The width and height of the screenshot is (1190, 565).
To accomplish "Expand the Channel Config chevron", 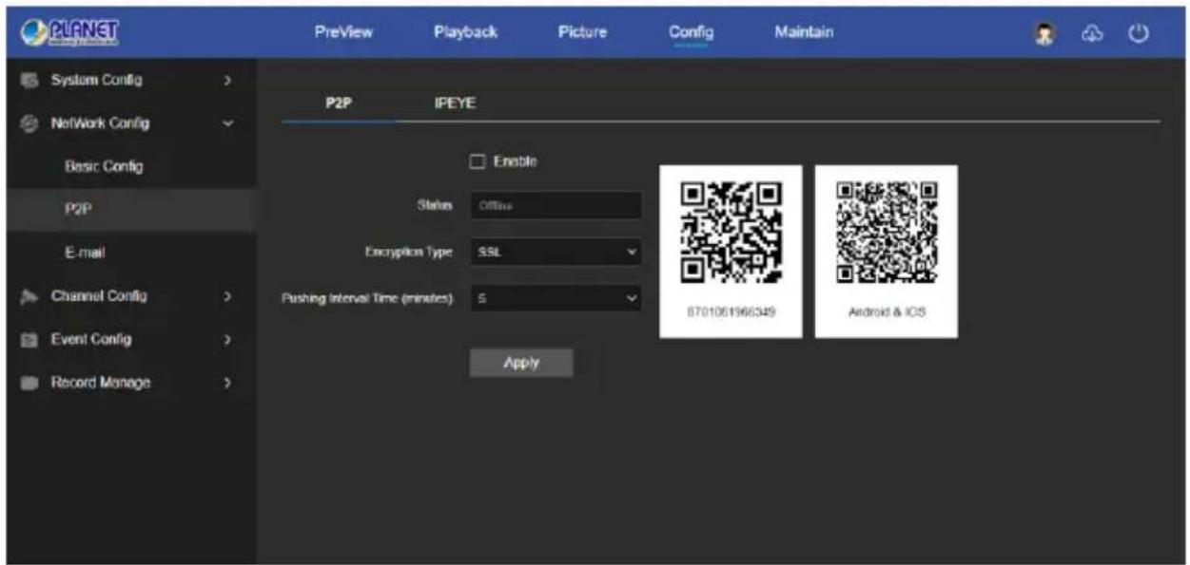I will (226, 296).
